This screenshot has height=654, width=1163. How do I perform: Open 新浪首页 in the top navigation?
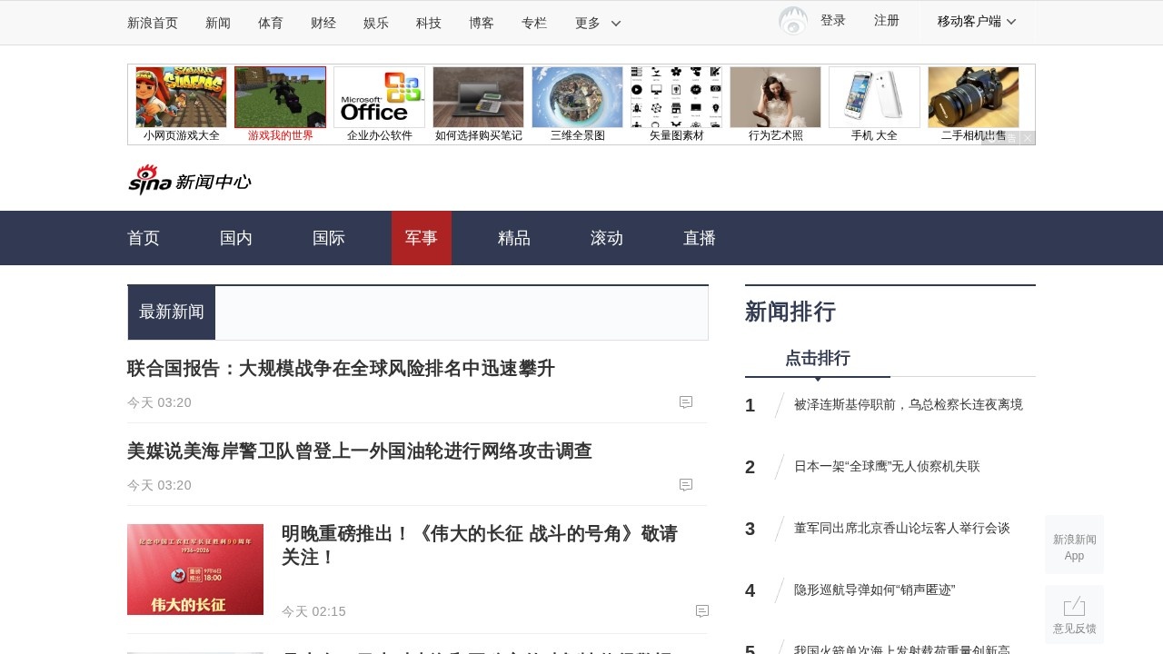(x=153, y=23)
